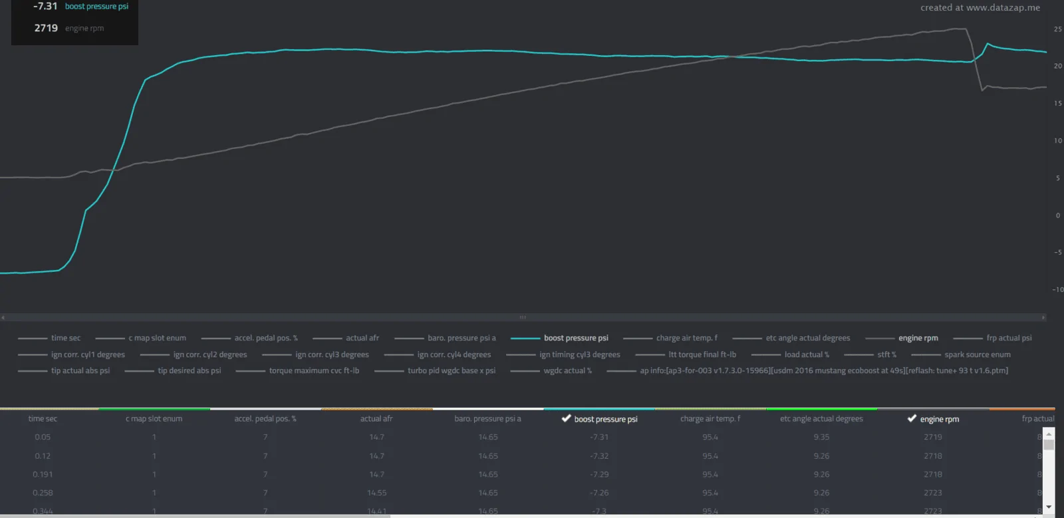Uncheck the boost pressure psi column header

[599, 419]
